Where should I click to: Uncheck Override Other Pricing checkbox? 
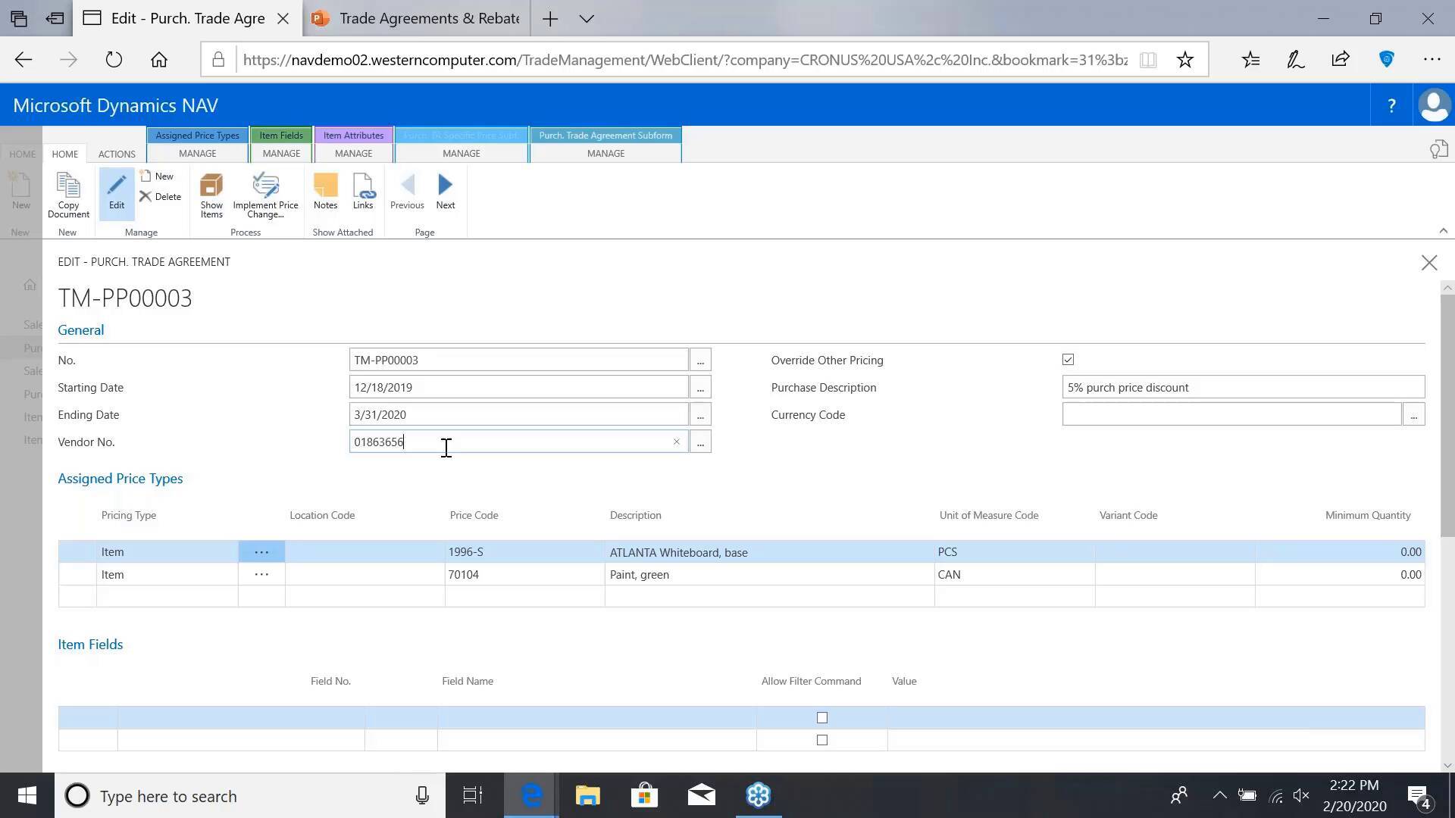click(x=1068, y=360)
